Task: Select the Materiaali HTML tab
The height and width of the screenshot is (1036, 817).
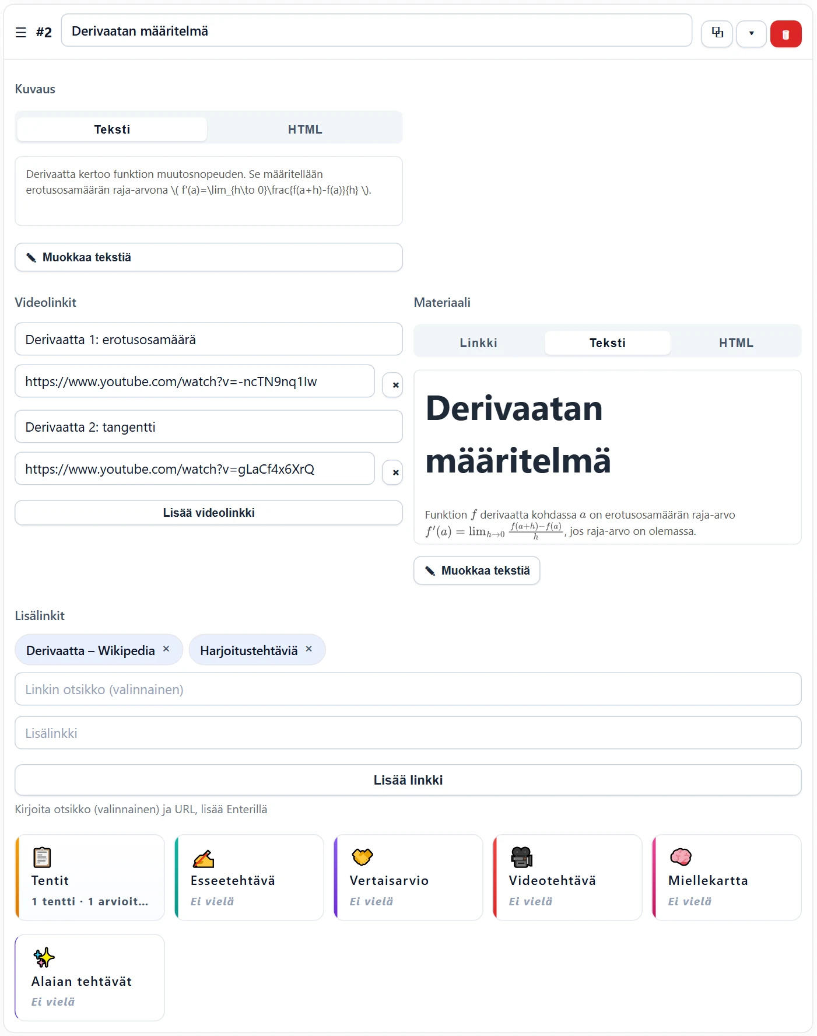Action: click(x=737, y=343)
